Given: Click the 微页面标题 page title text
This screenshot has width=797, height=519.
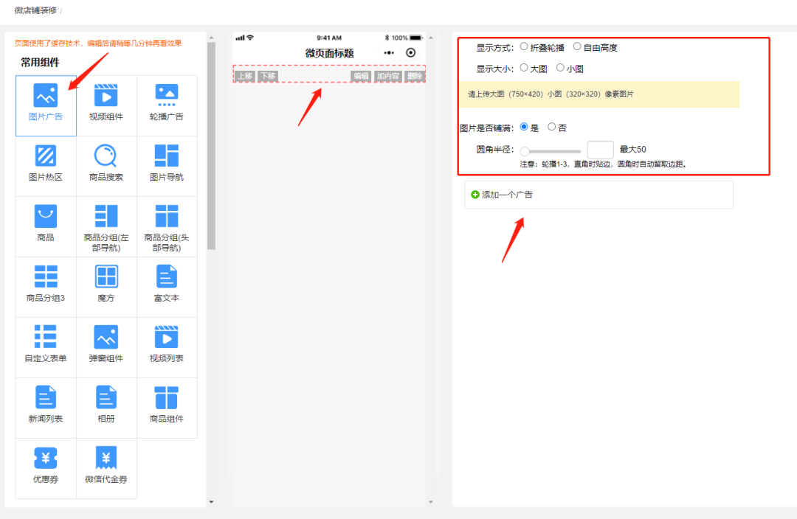Looking at the screenshot, I should pos(329,53).
